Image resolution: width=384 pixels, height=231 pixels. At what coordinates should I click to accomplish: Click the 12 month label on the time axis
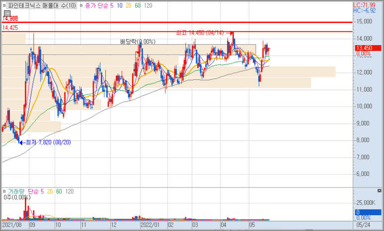(113, 225)
